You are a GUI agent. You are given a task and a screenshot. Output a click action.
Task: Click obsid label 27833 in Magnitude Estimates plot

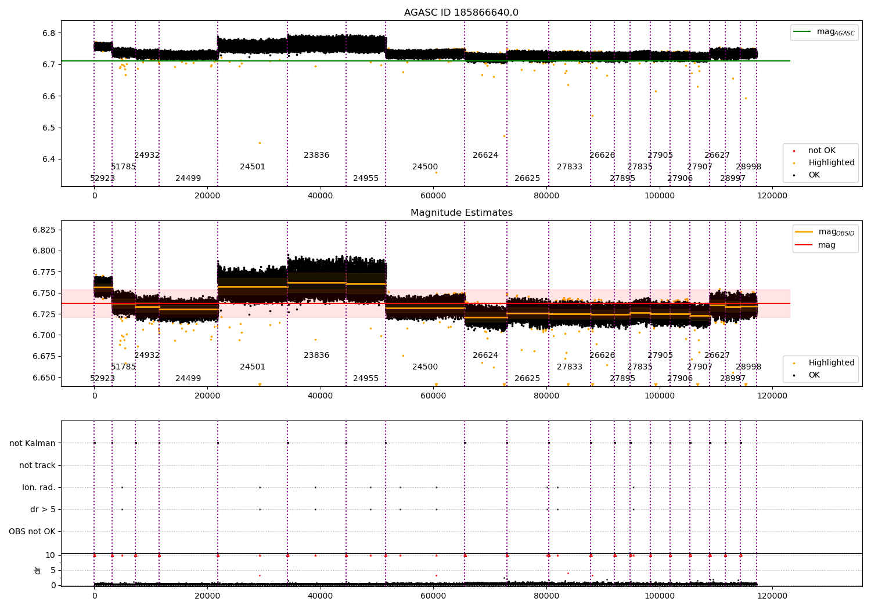tap(570, 367)
